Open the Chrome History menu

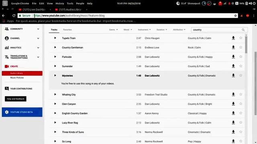click(x=60, y=4)
